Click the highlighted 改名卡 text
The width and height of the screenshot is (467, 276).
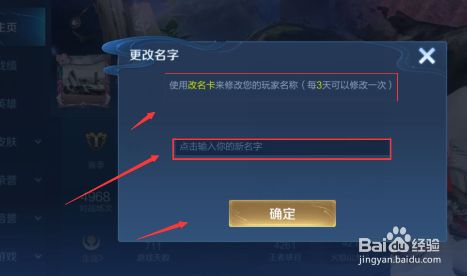[202, 85]
